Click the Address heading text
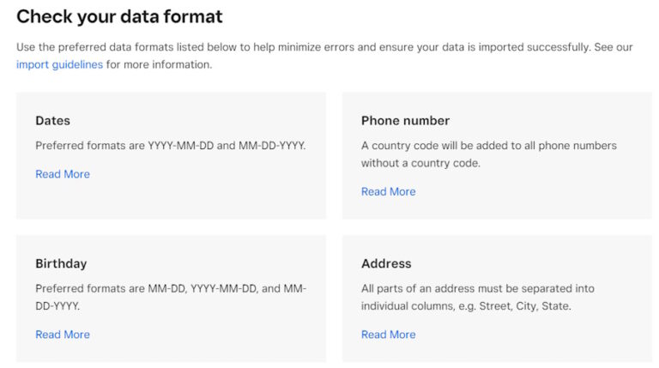The image size is (659, 368). 386,263
